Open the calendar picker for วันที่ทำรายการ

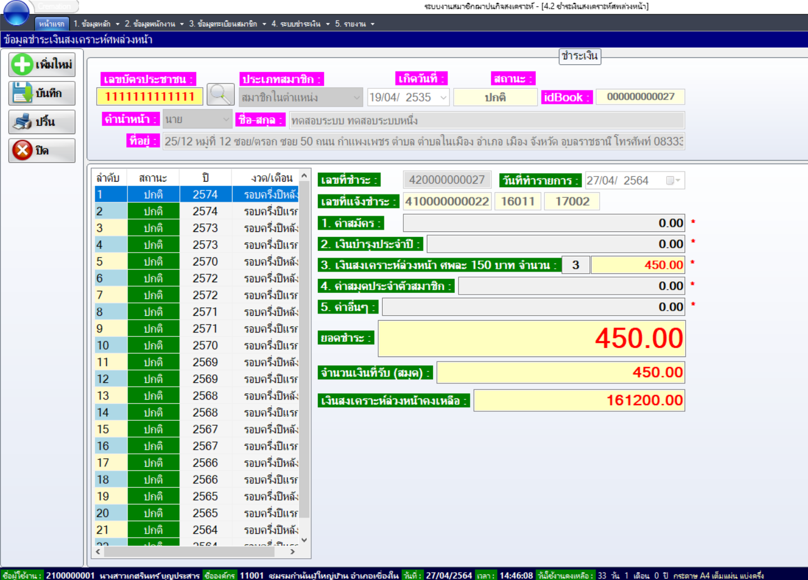point(673,180)
